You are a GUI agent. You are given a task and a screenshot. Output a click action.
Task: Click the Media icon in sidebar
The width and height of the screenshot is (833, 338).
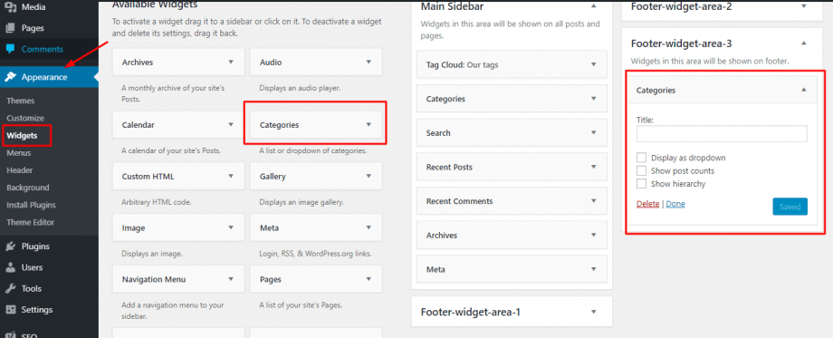[x=10, y=7]
